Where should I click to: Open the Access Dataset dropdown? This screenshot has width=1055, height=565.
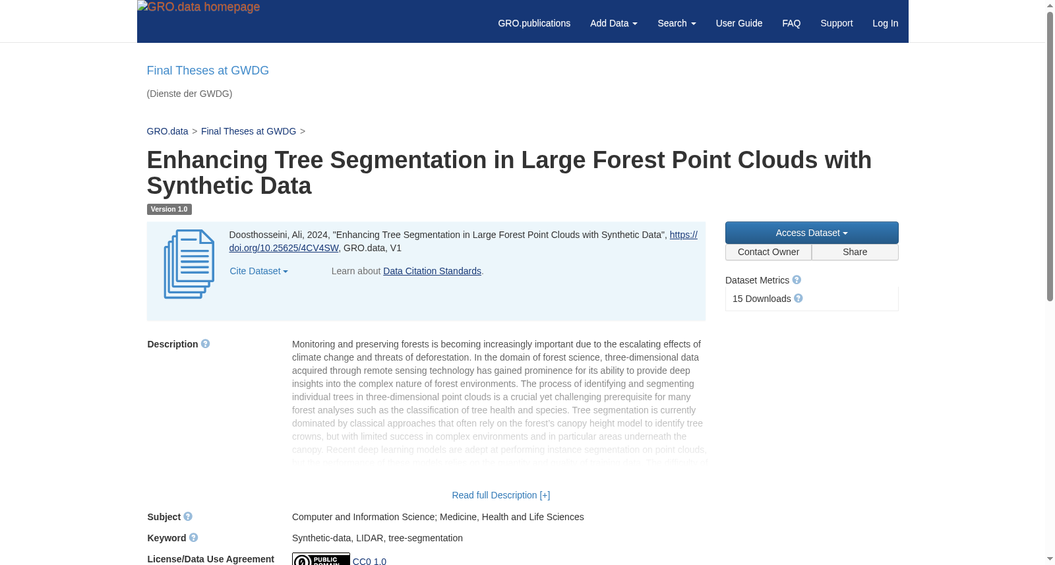pyautogui.click(x=812, y=233)
